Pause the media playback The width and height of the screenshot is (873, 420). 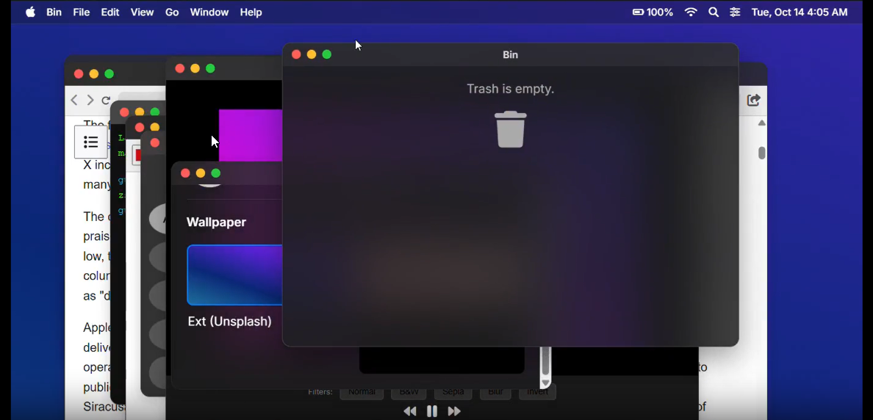coord(431,411)
